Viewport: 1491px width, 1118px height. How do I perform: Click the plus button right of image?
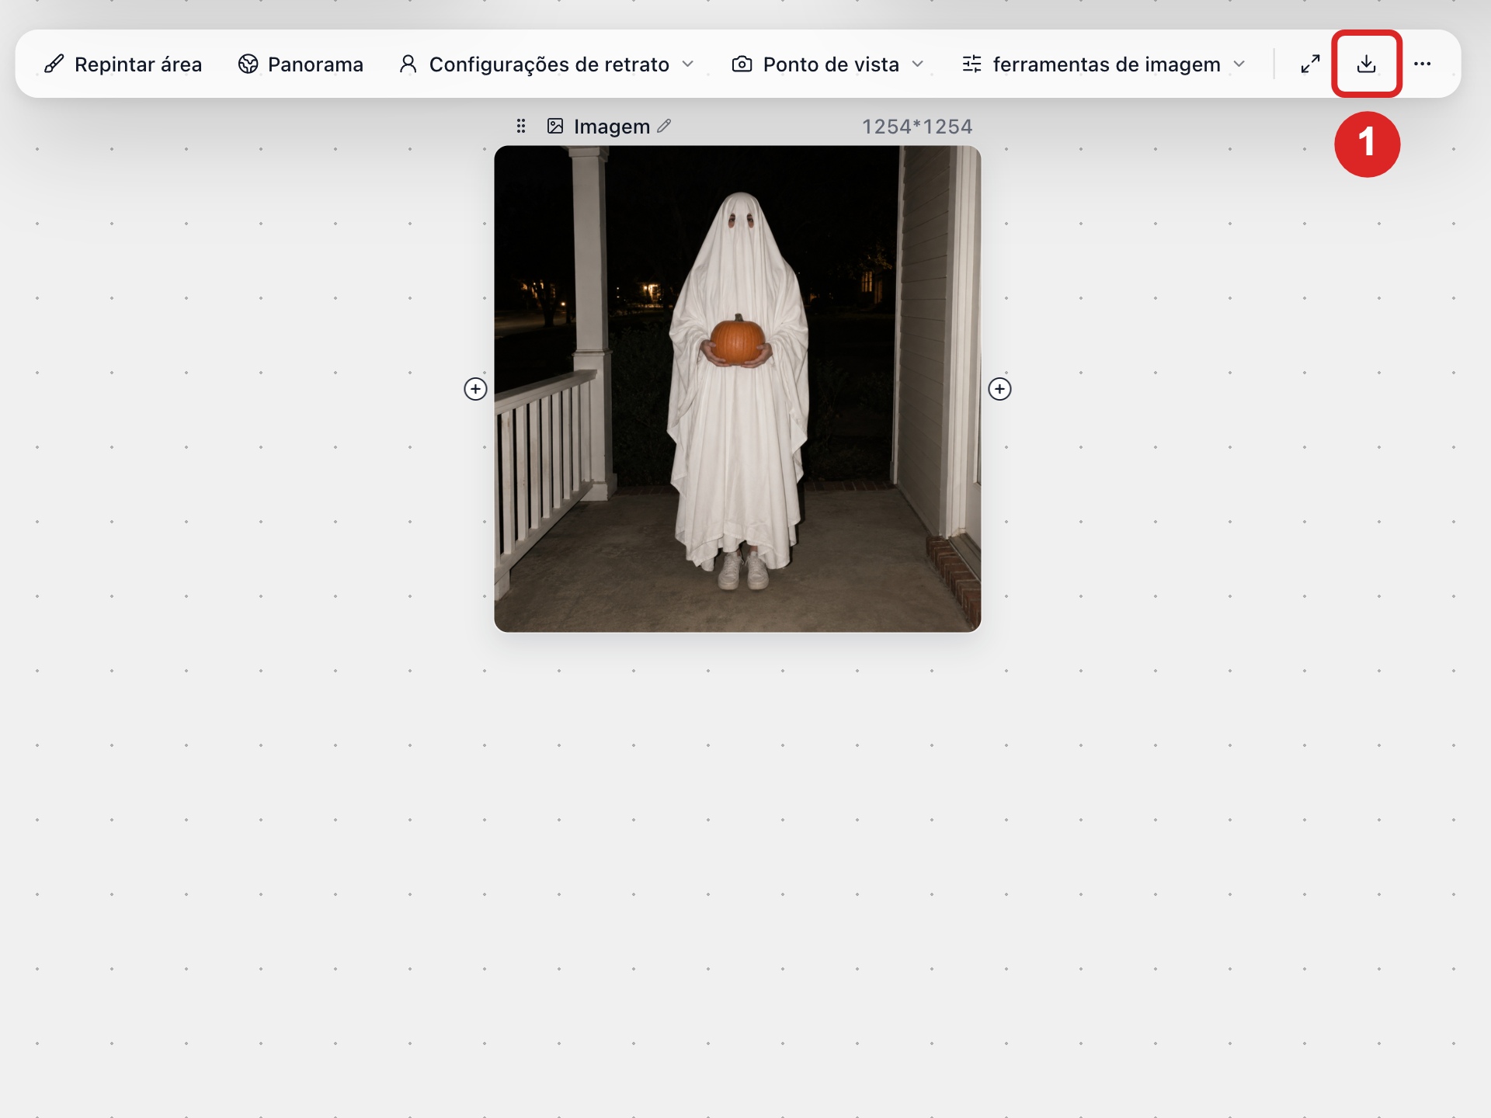click(999, 389)
